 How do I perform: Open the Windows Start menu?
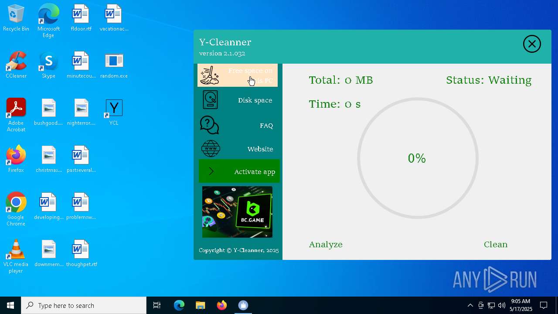(x=10, y=305)
